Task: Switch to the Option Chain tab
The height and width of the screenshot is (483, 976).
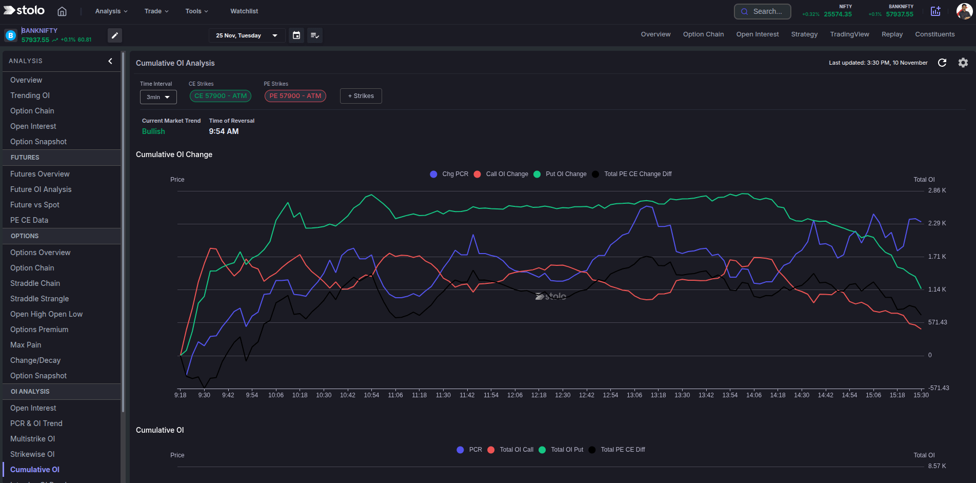Action: 703,34
